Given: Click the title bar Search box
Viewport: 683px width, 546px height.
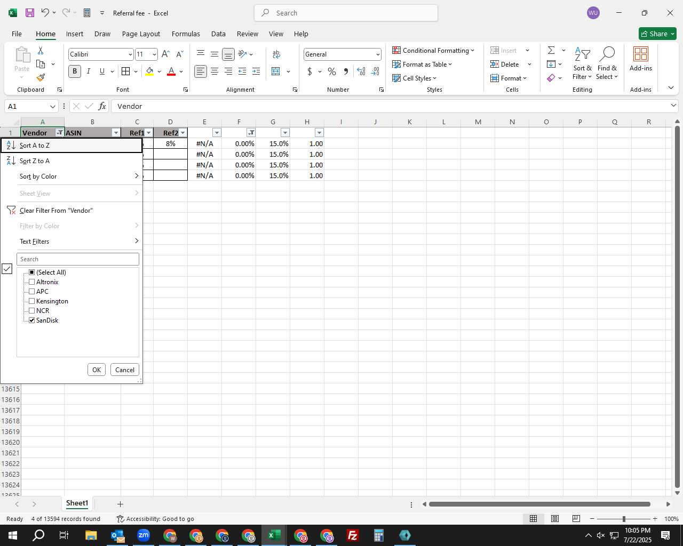Looking at the screenshot, I should [x=346, y=13].
